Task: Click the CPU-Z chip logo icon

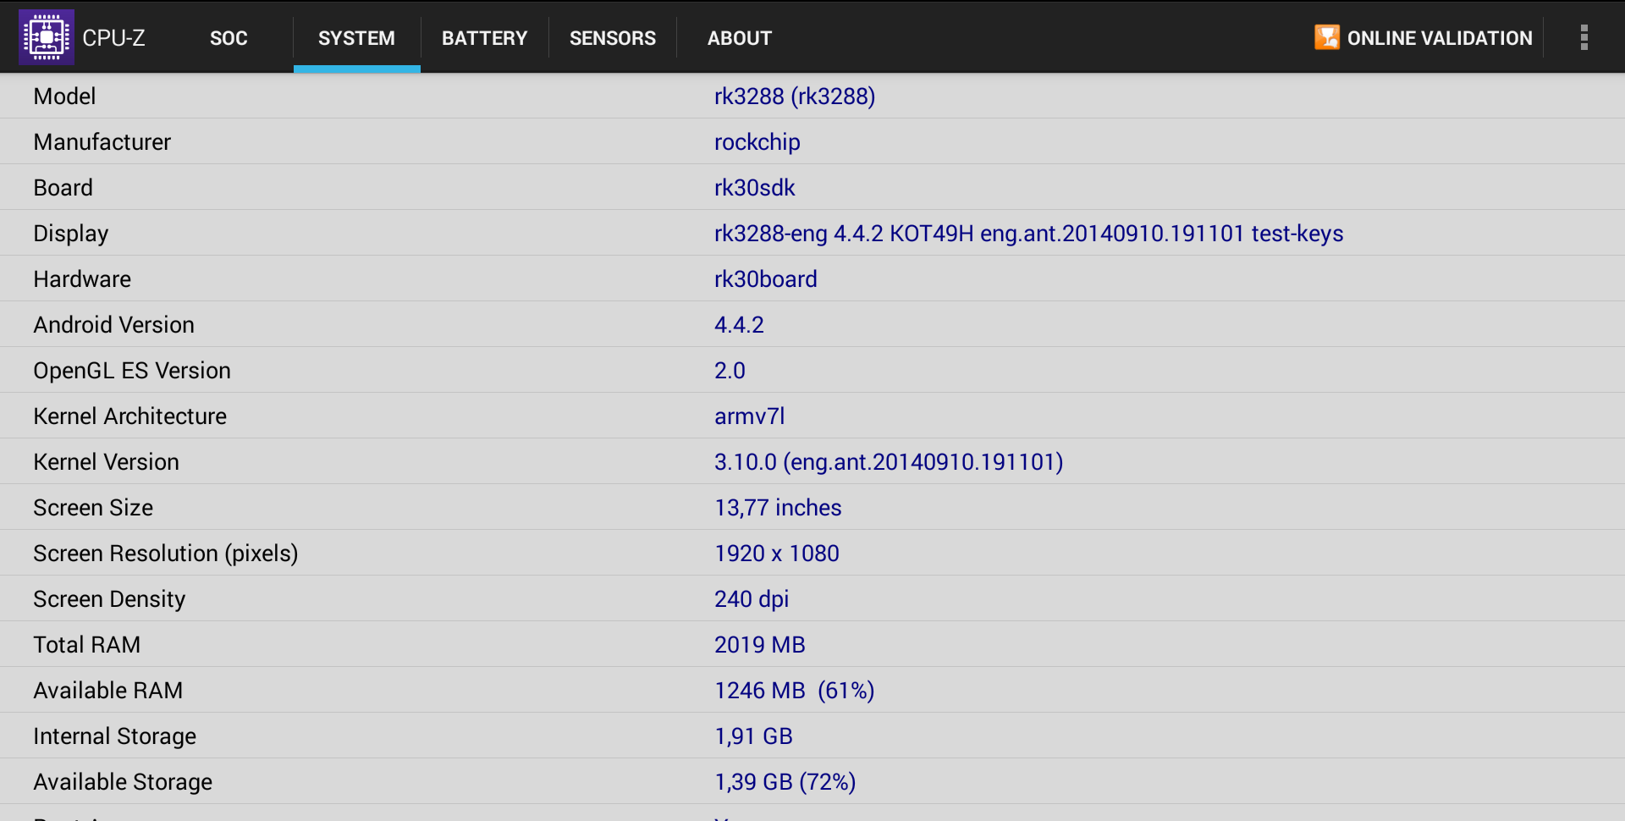Action: (x=47, y=37)
